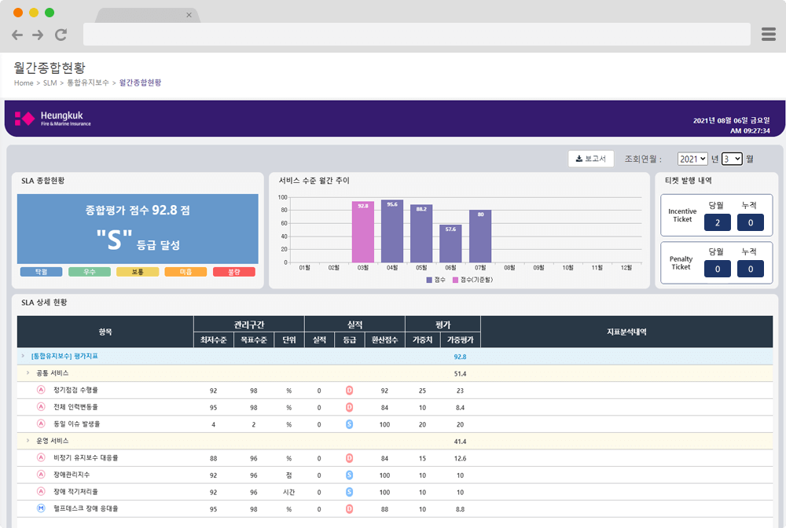This screenshot has height=528, width=786.
Task: Click the A icon beside 정기점검 수행률
Action: pos(41,390)
